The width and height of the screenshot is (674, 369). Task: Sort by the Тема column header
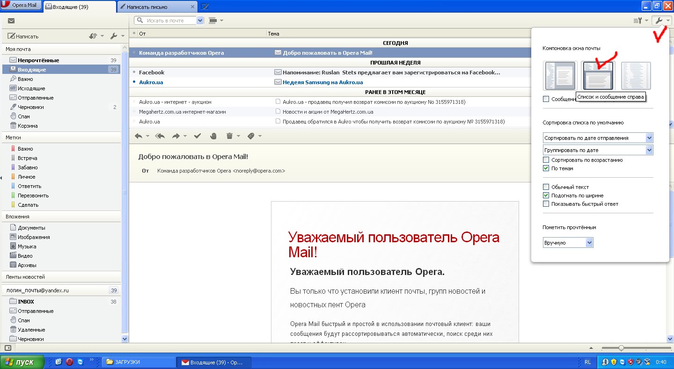[398, 34]
